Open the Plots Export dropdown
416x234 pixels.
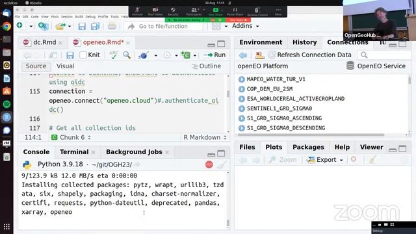click(x=325, y=160)
